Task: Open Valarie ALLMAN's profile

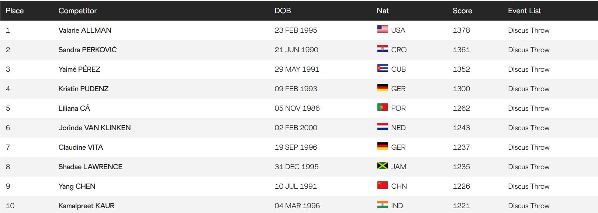Action: 85,30
